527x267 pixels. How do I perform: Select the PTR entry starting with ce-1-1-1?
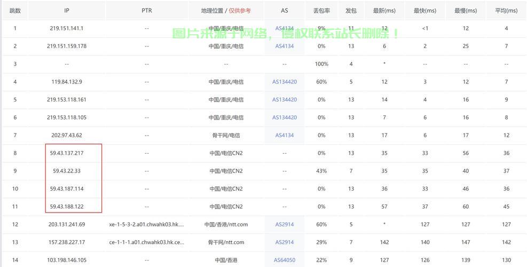146,242
